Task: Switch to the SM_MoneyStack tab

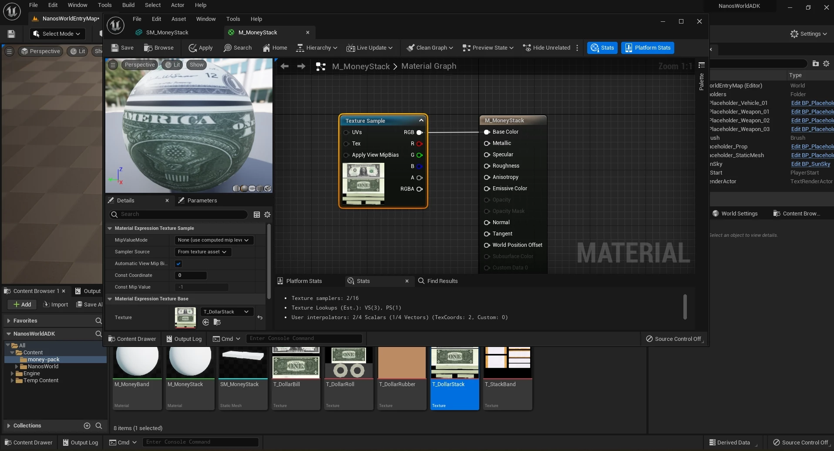Action: (167, 33)
